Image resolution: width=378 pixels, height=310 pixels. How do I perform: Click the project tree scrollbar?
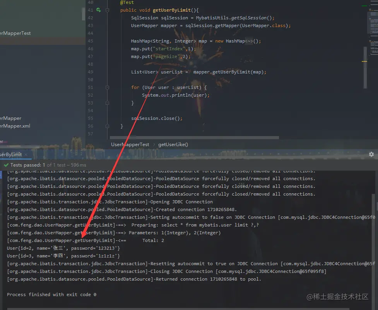(x=84, y=14)
